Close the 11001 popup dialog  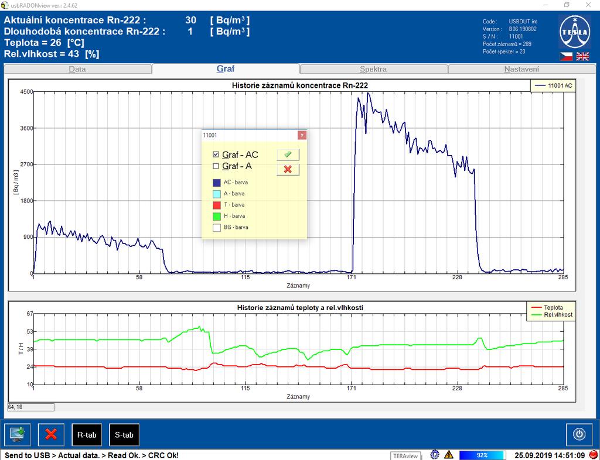click(302, 135)
